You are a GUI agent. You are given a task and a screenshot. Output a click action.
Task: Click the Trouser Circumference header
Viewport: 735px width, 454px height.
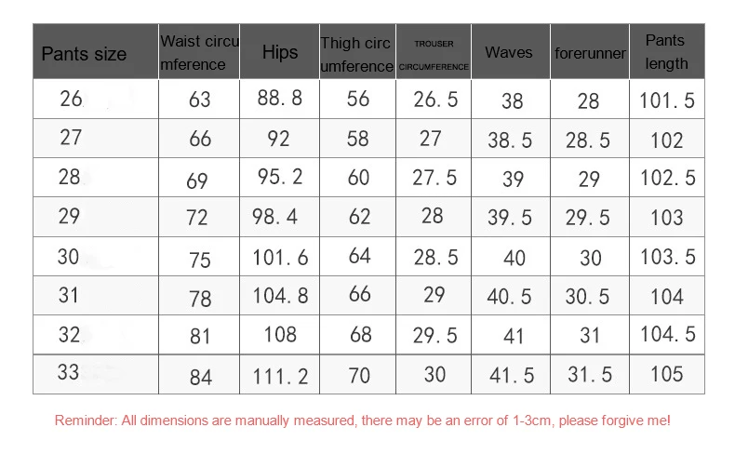(x=434, y=51)
